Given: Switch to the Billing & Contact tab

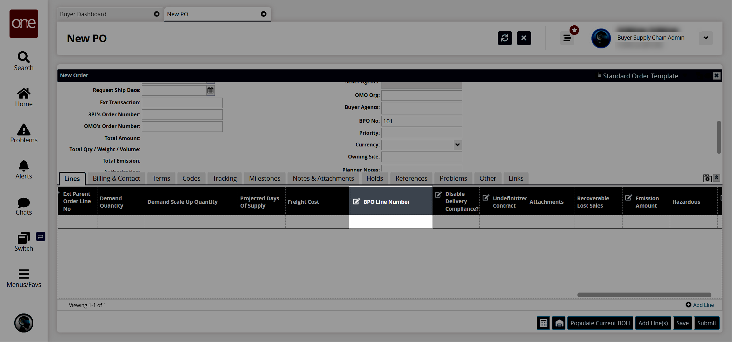Looking at the screenshot, I should tap(116, 178).
